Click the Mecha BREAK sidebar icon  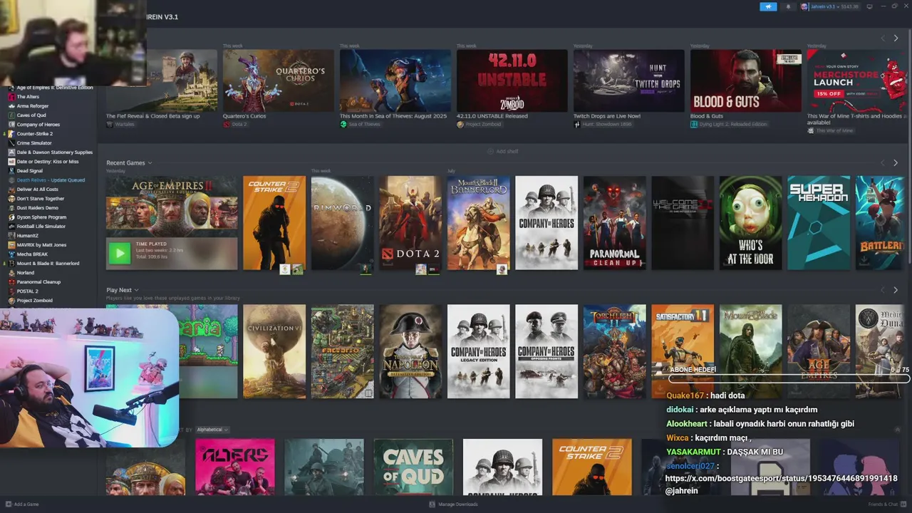click(x=11, y=254)
